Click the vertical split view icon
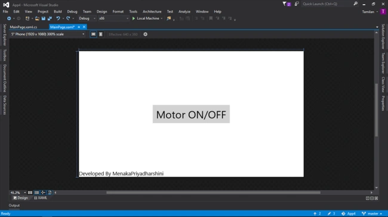Screen dimensions: 388x217 [368, 198]
